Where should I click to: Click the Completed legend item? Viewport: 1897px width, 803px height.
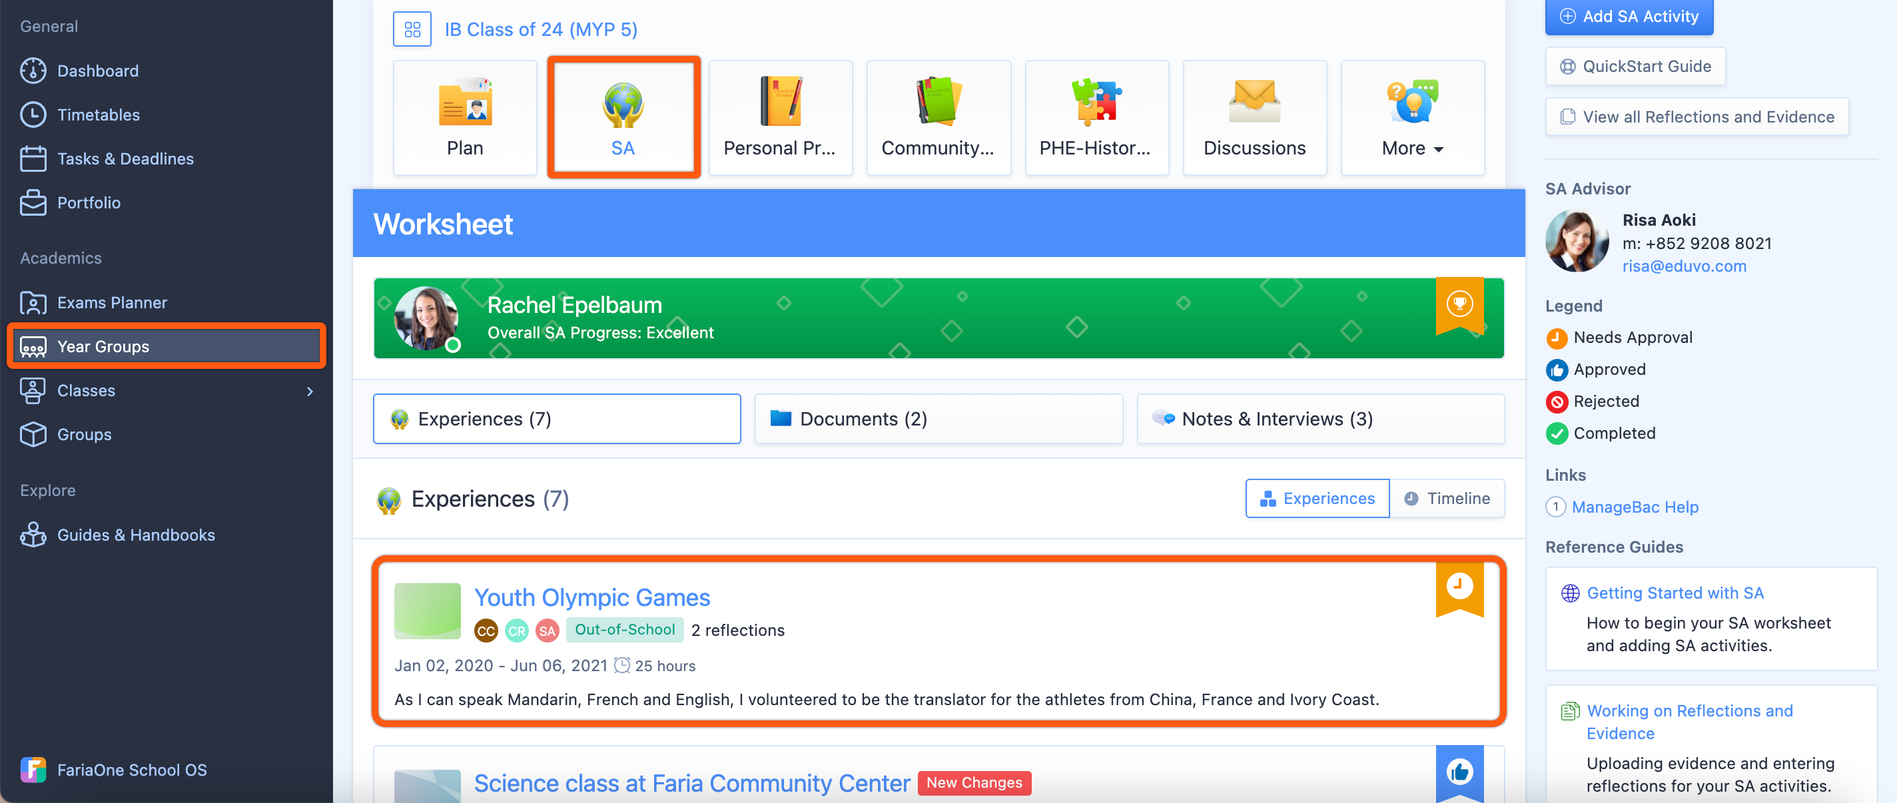pyautogui.click(x=1601, y=433)
